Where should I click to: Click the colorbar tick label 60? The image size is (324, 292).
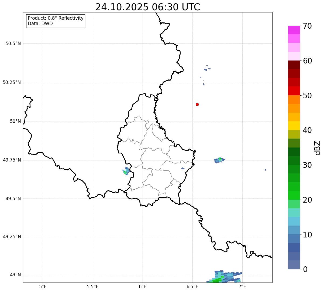[x=307, y=61]
